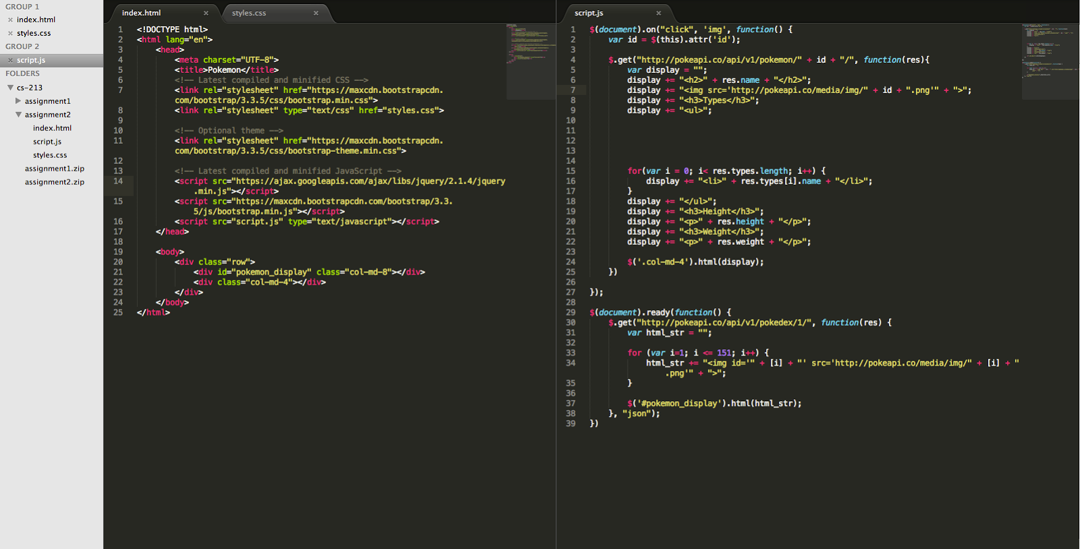Click the <title>Pokemon</title> line
The height and width of the screenshot is (549, 1080).
pos(227,70)
